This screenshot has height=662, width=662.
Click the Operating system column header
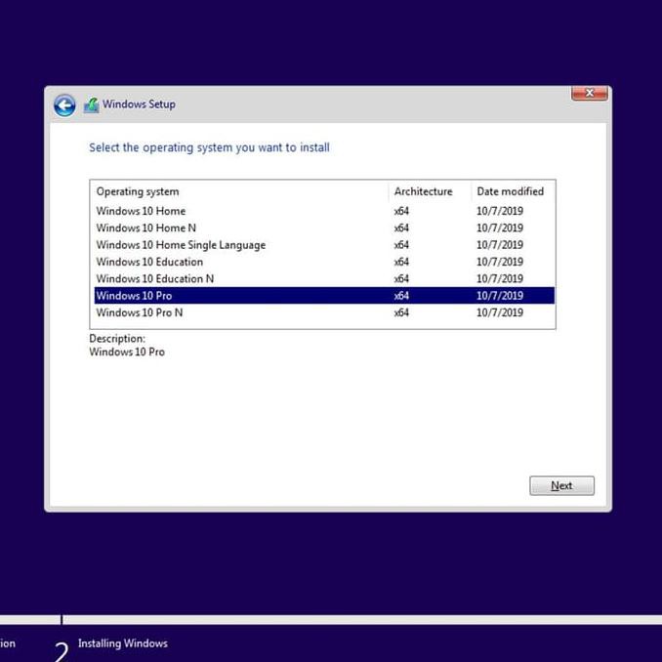138,191
